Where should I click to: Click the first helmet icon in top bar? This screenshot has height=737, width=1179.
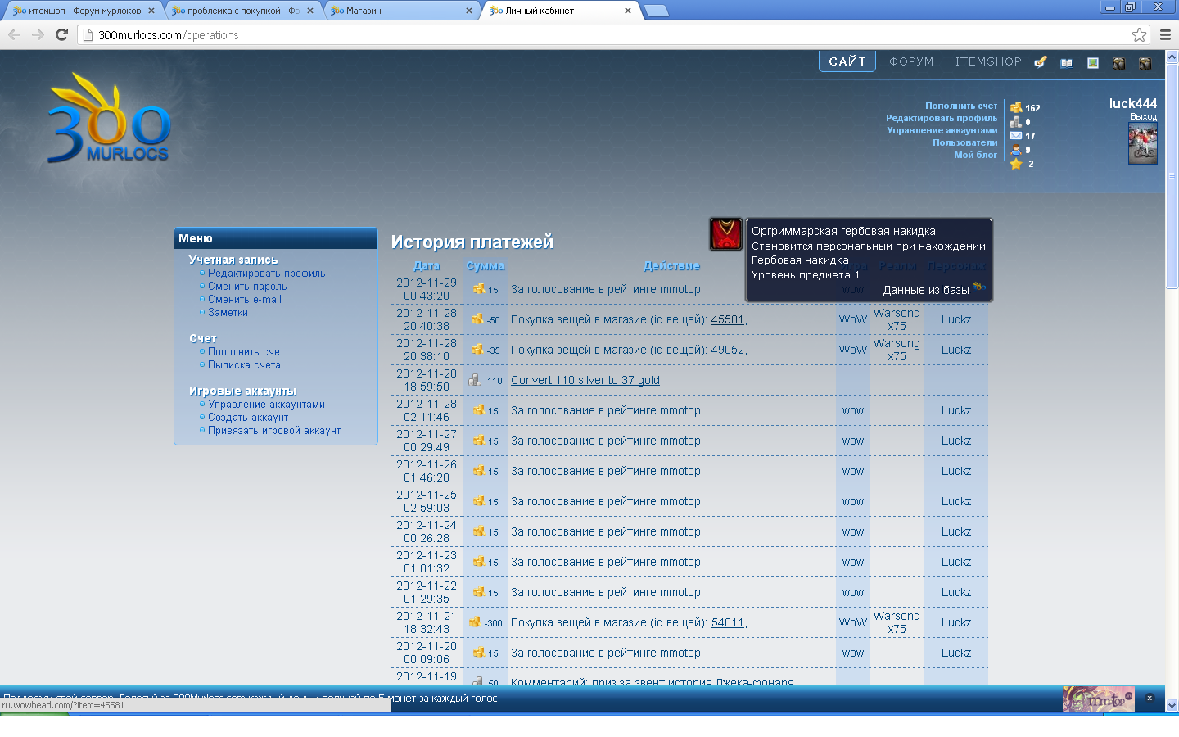pos(1118,63)
